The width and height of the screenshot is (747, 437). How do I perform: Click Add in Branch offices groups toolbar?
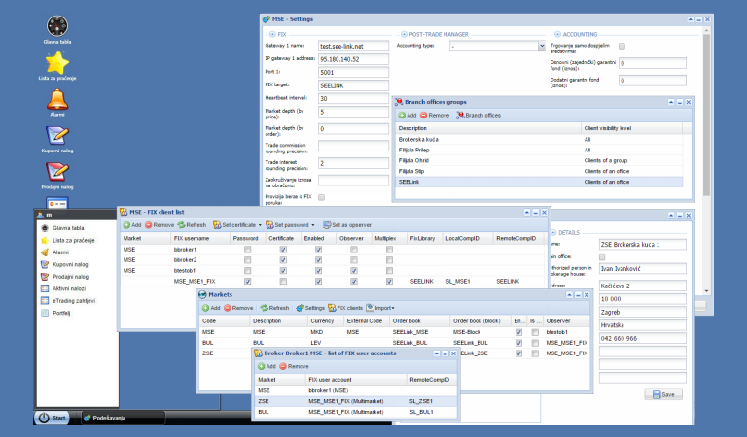pyautogui.click(x=408, y=115)
